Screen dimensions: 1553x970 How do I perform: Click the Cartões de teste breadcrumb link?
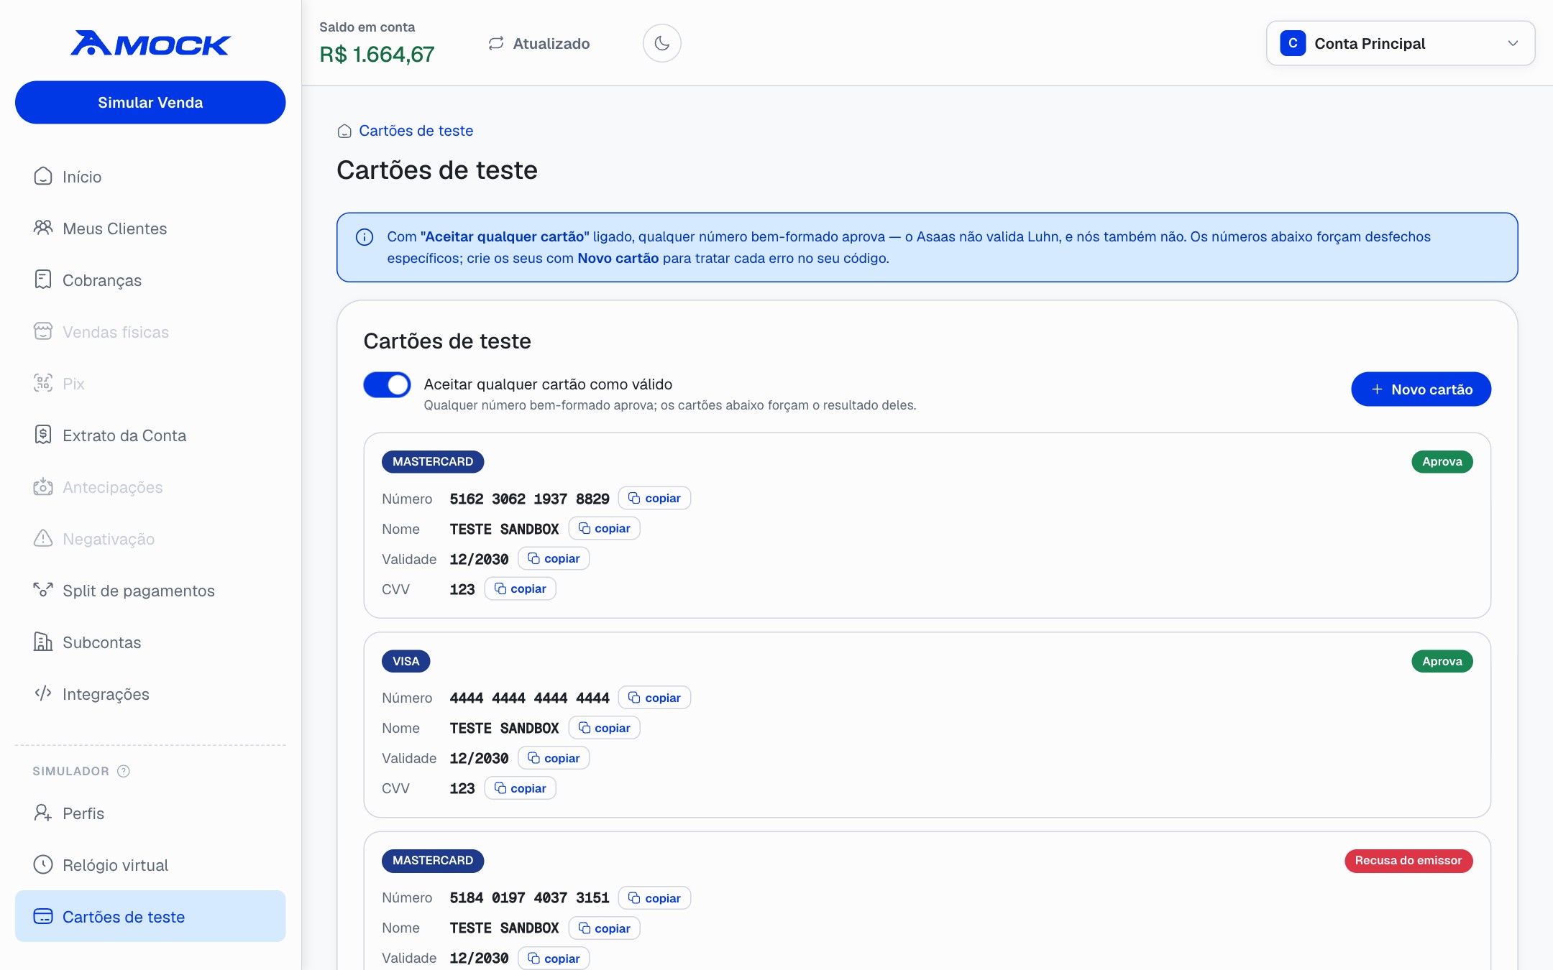[416, 131]
